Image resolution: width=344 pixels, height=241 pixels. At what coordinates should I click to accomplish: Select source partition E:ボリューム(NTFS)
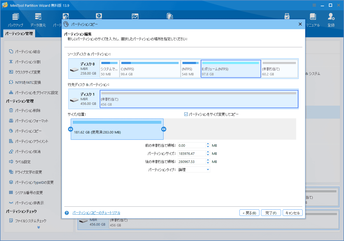pos(231,69)
